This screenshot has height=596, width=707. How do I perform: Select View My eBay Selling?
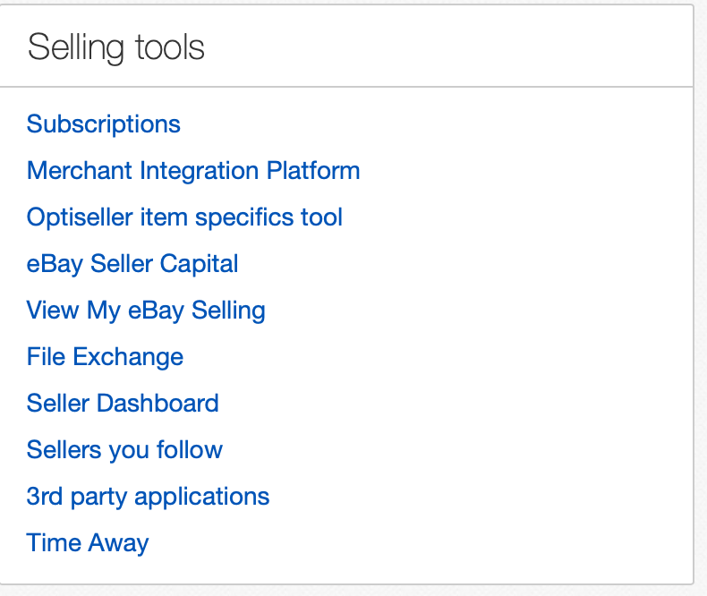pos(146,311)
